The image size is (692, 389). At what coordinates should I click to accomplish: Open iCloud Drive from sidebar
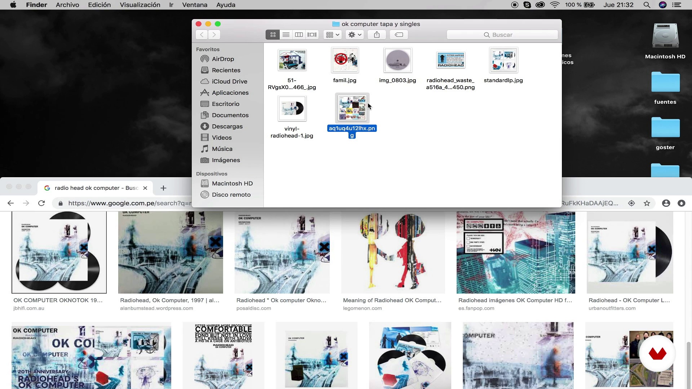(x=229, y=81)
